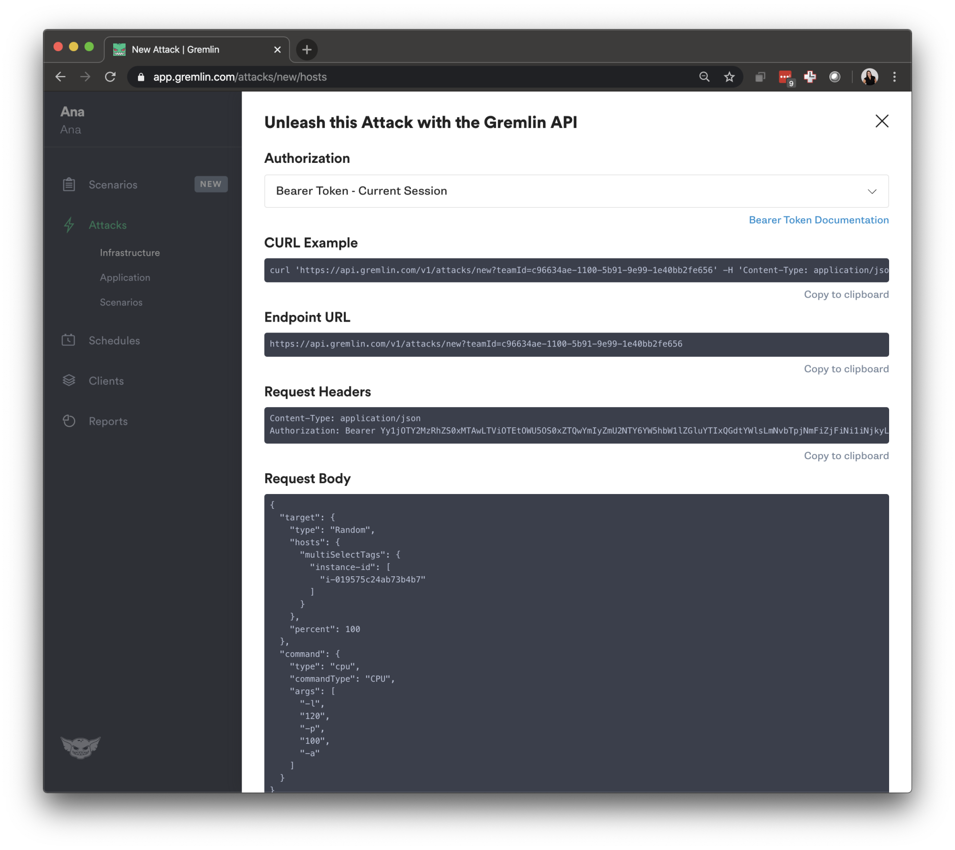955x850 pixels.
Task: Open the Reports icon in the sidebar
Action: click(69, 420)
